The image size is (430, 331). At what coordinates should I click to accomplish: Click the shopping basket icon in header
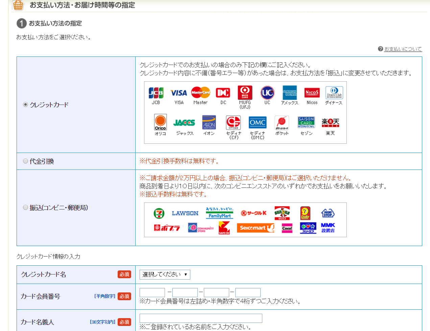click(x=18, y=5)
